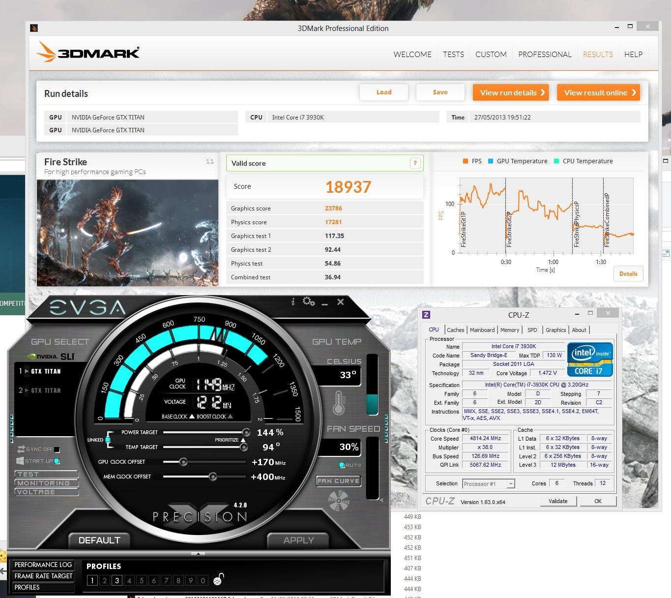
Task: Click the Intel Core i7 logo badge
Action: [590, 359]
